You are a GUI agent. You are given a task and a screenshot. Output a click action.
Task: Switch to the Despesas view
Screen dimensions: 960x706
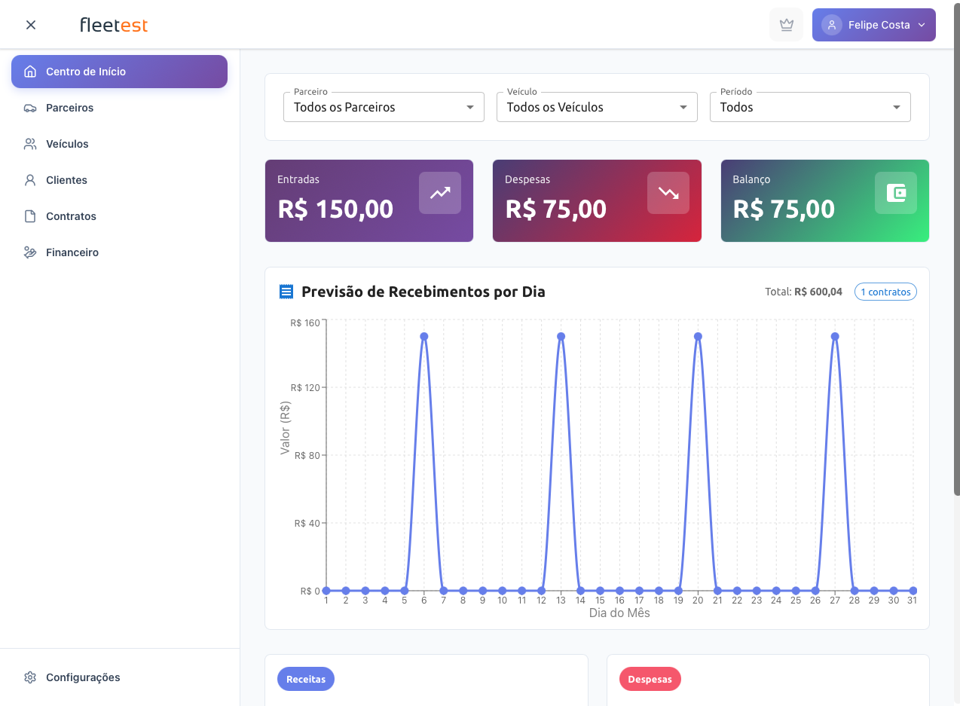pyautogui.click(x=650, y=679)
